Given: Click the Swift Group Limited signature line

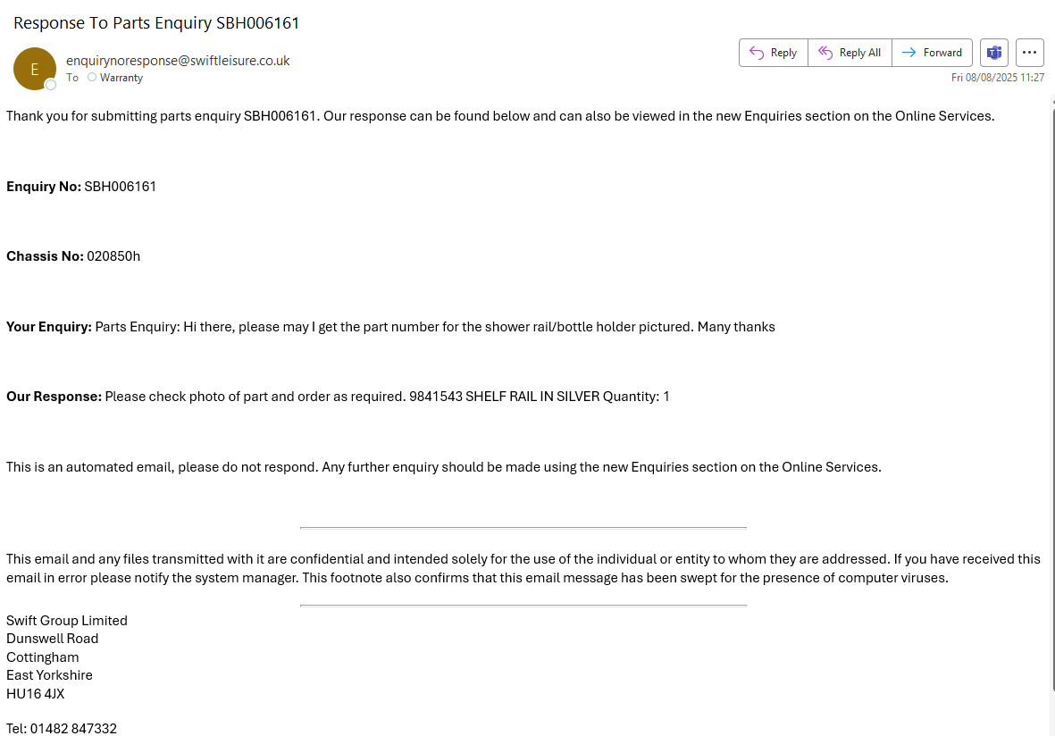Looking at the screenshot, I should [67, 621].
